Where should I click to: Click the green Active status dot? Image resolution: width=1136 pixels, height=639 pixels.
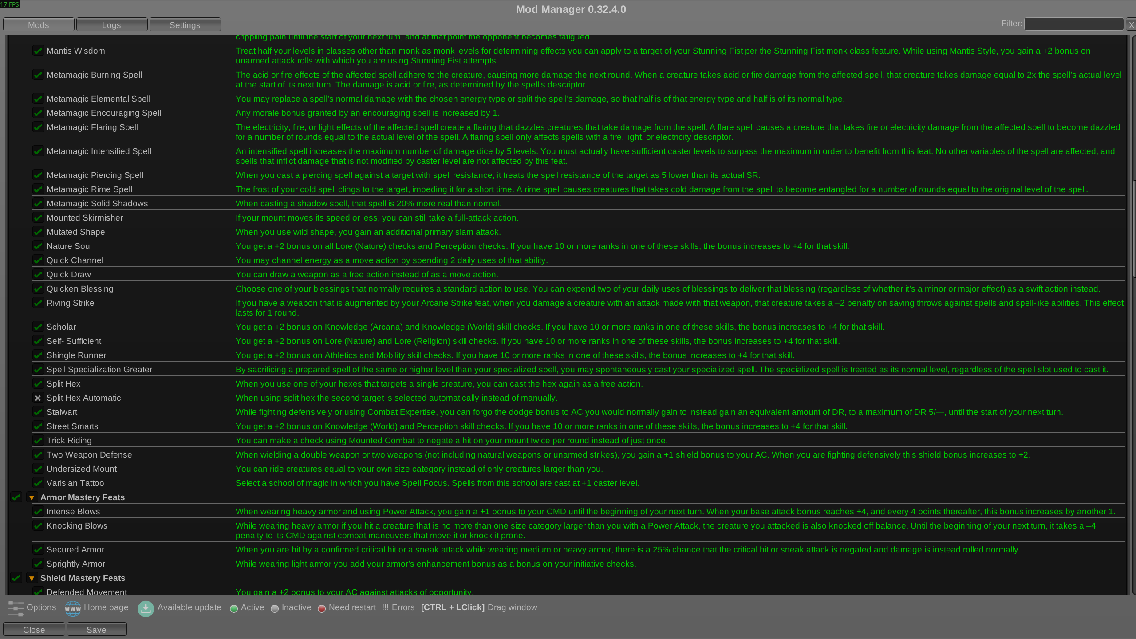pyautogui.click(x=234, y=609)
